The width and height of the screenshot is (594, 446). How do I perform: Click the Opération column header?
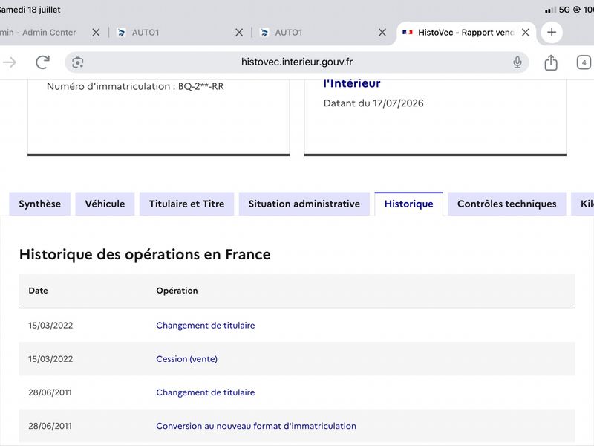(x=177, y=291)
